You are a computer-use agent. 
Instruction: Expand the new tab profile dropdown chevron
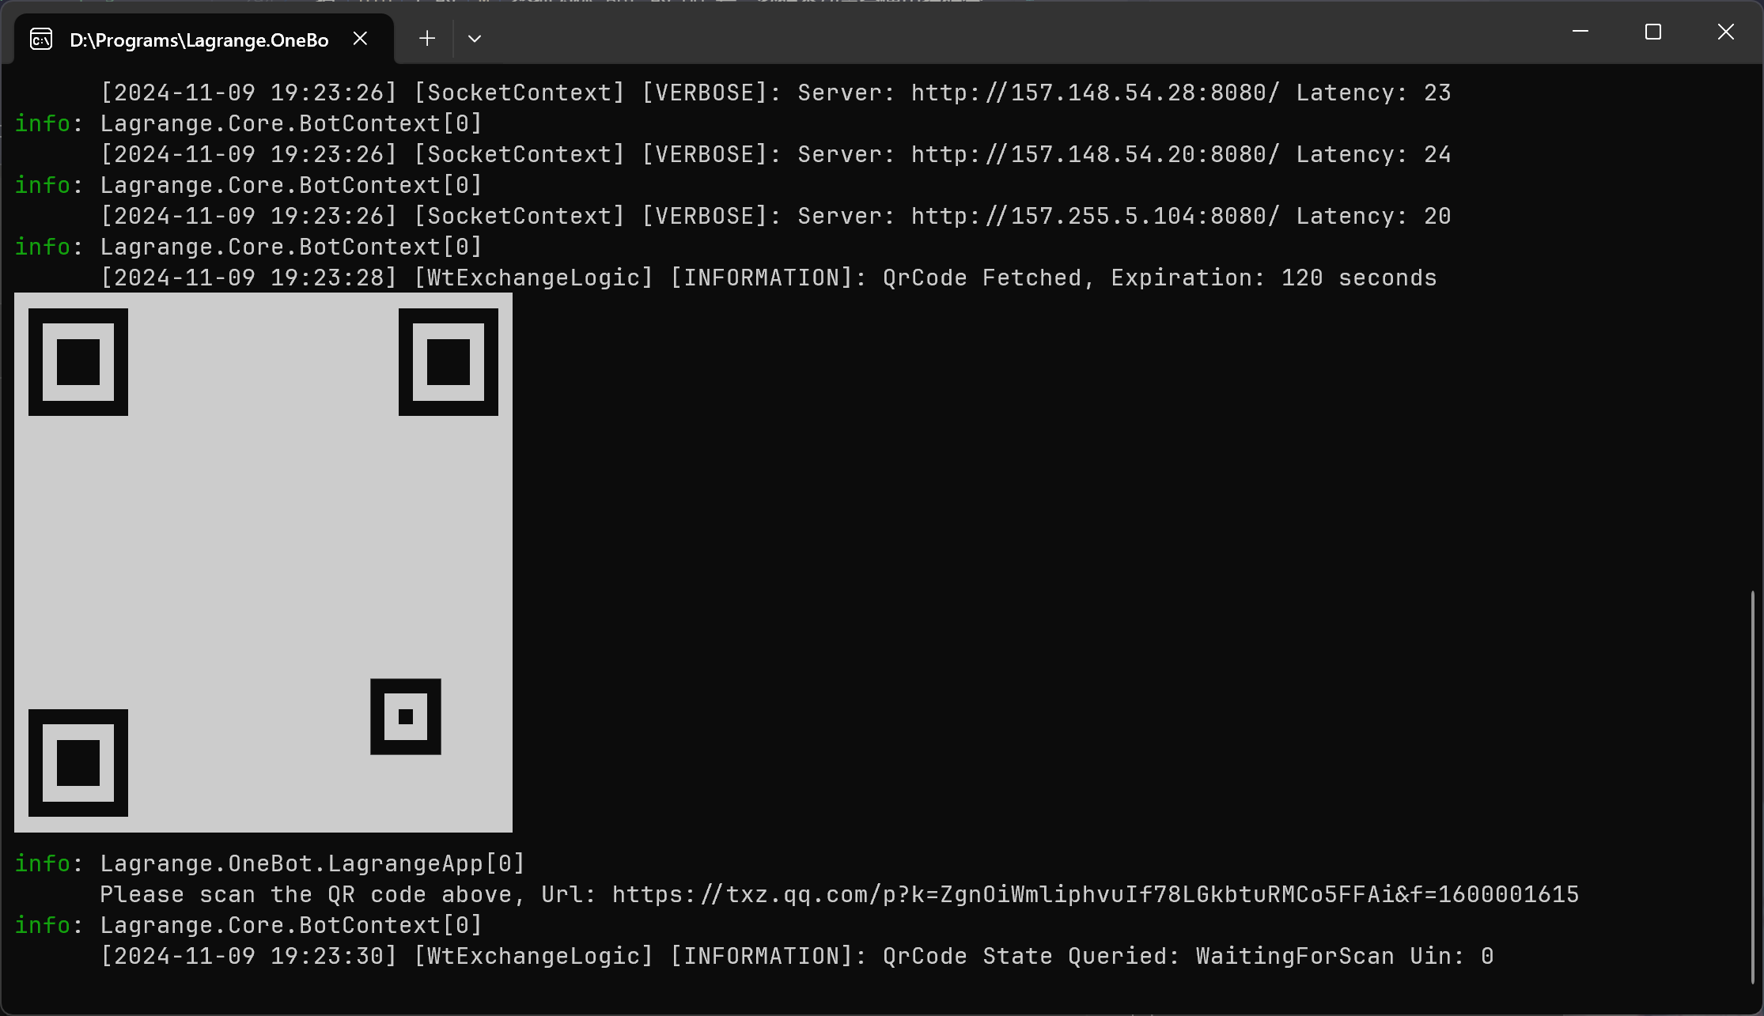pyautogui.click(x=475, y=39)
